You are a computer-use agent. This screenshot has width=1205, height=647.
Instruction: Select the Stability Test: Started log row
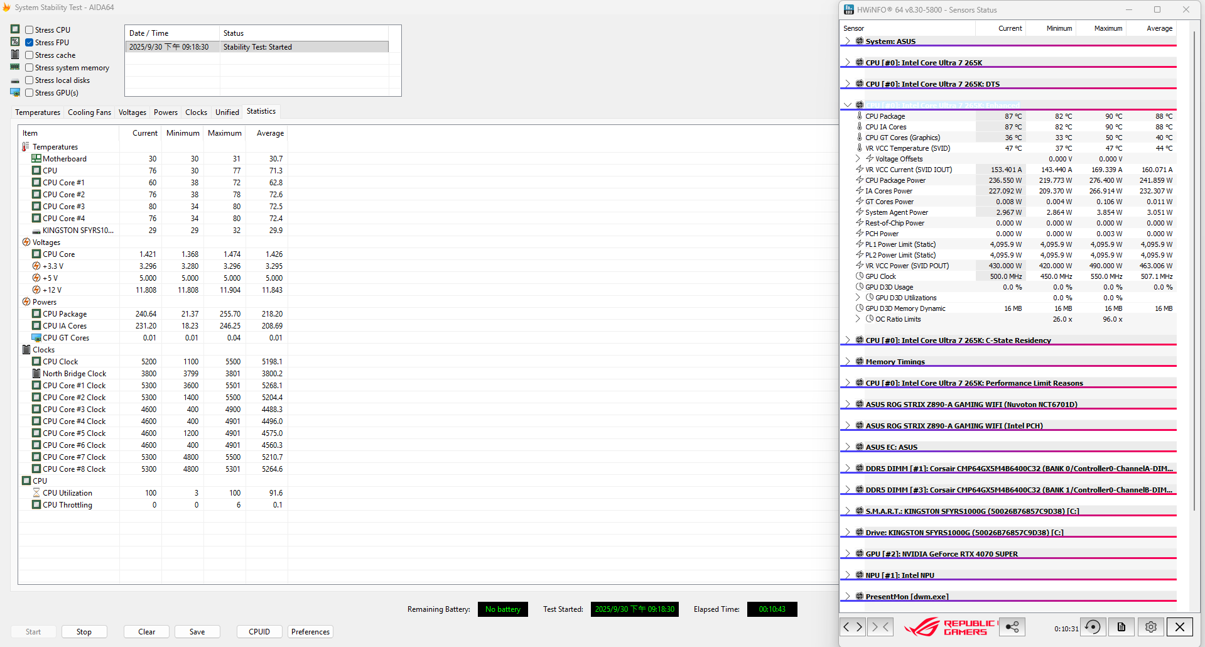(x=257, y=47)
